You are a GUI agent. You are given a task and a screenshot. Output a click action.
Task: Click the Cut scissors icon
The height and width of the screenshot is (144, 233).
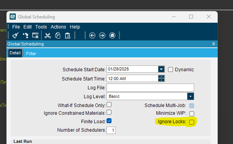pos(48,35)
